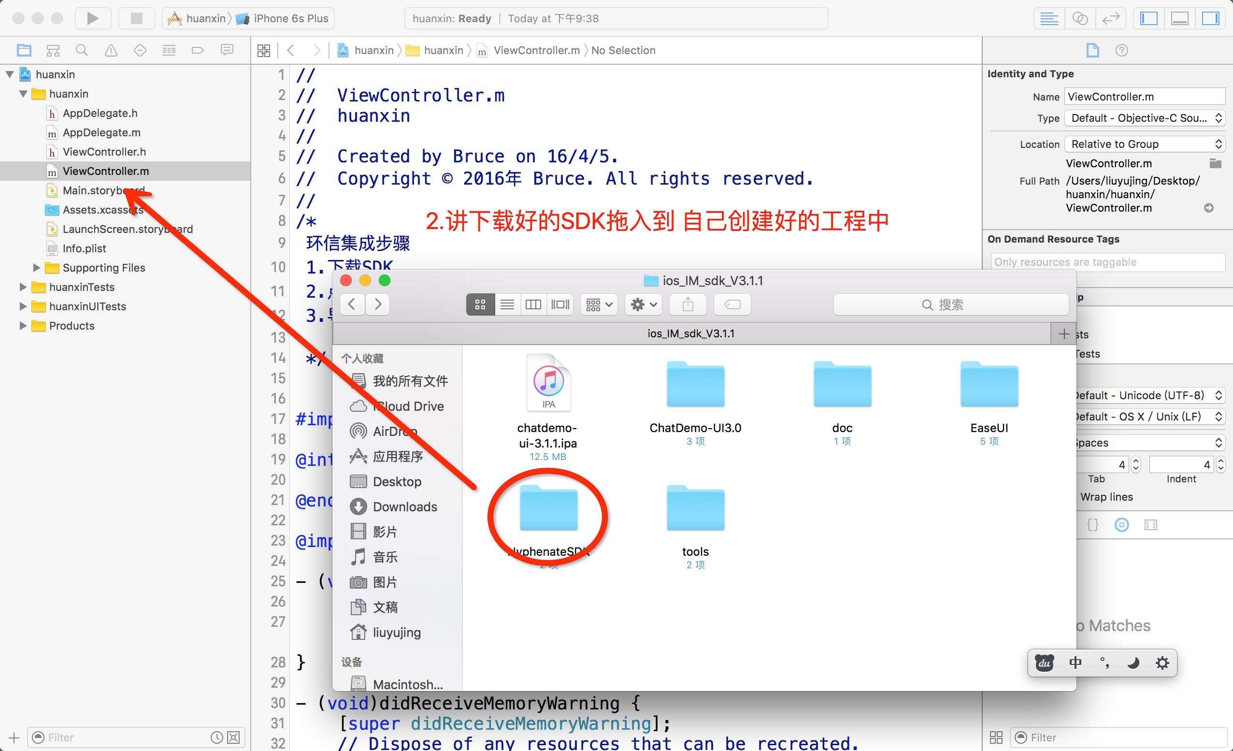Open Desktop in Finder sidebar

(386, 482)
